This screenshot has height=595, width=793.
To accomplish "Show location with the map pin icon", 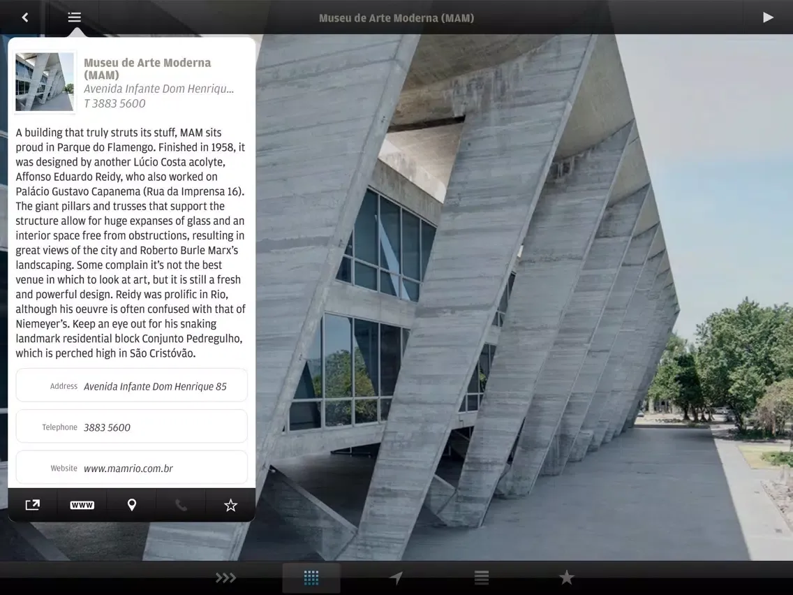I will [131, 505].
